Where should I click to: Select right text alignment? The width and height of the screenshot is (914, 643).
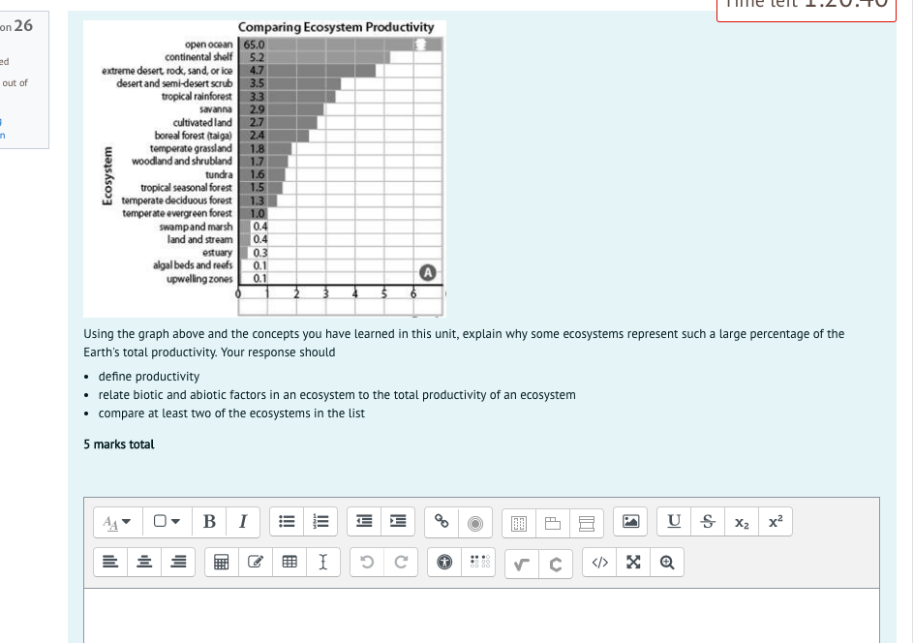coord(177,562)
